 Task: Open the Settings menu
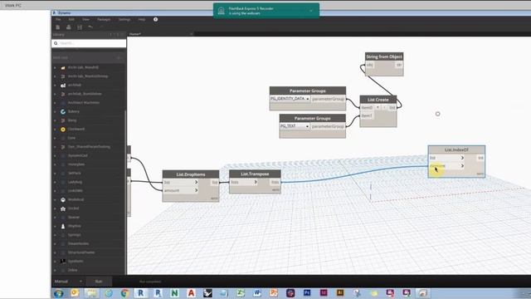(x=124, y=20)
